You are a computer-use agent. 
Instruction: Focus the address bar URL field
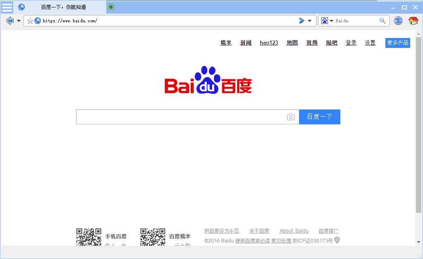point(169,21)
